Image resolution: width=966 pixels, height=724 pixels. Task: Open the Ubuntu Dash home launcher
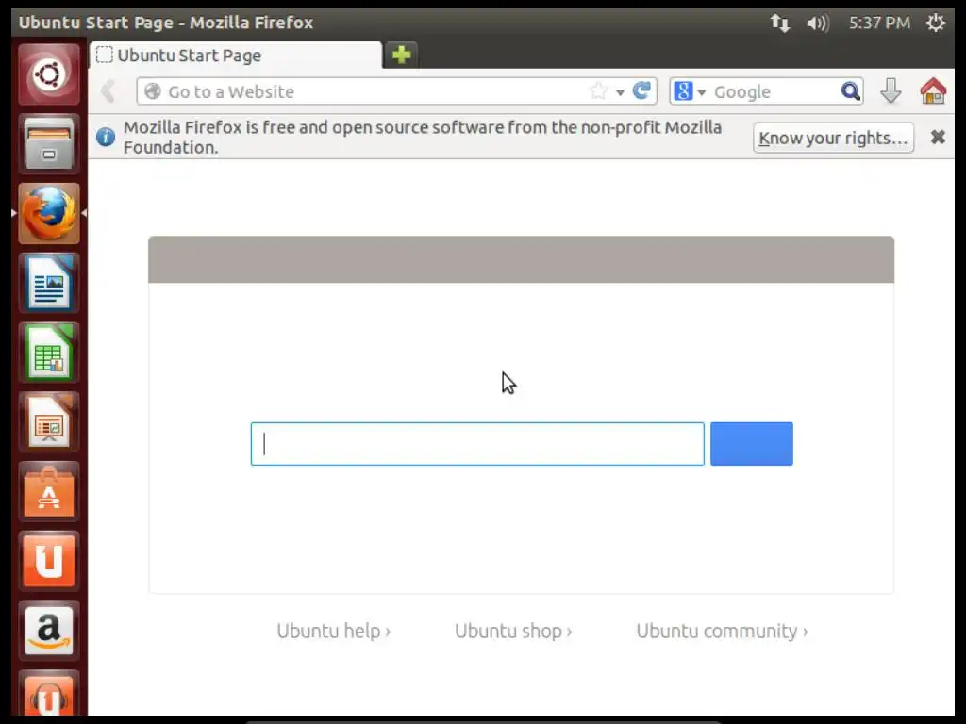pyautogui.click(x=49, y=74)
